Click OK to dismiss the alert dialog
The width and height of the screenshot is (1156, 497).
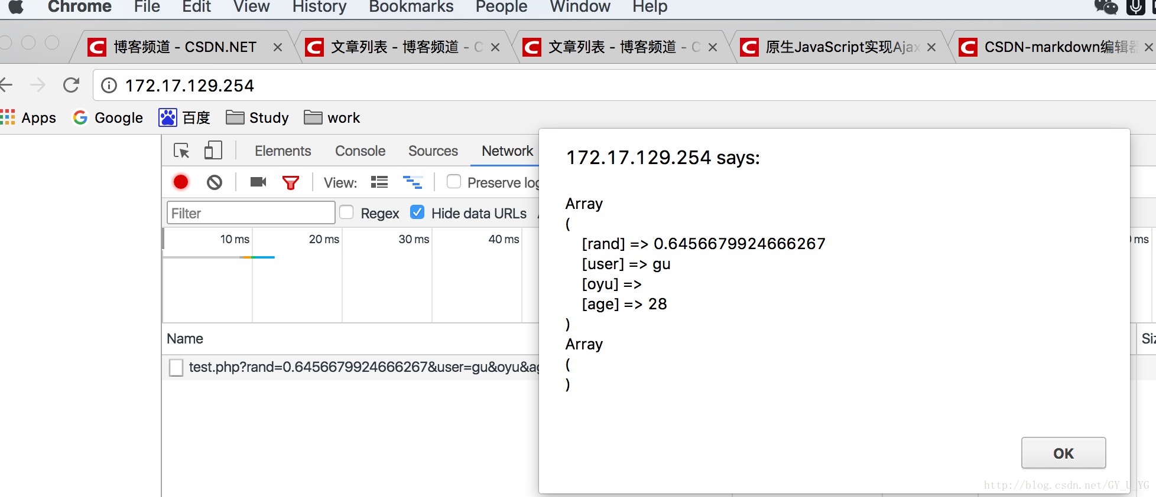point(1063,453)
